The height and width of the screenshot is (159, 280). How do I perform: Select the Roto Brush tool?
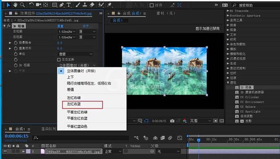click(101, 5)
